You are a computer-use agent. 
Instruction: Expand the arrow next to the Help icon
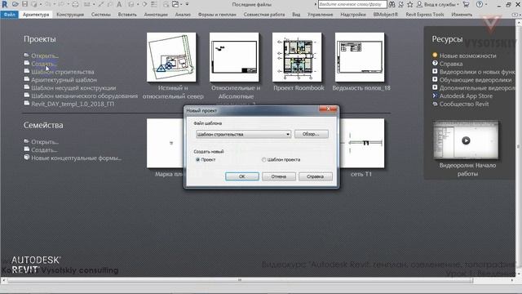(x=486, y=4)
